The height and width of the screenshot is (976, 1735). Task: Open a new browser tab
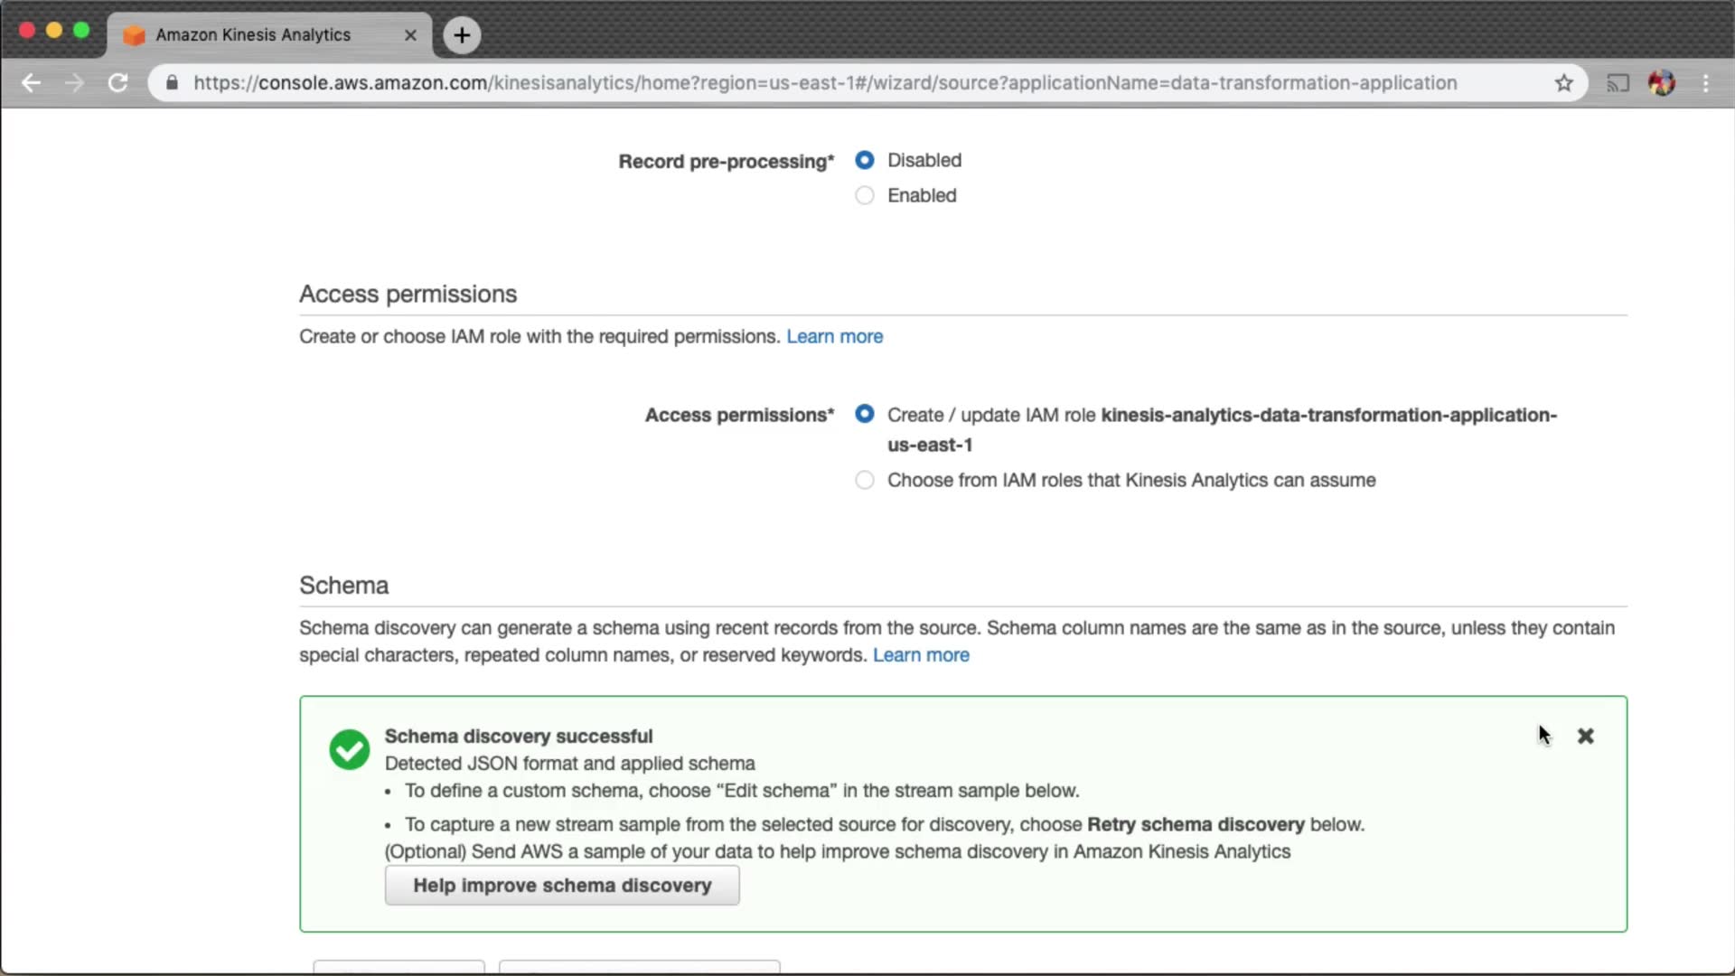click(462, 35)
